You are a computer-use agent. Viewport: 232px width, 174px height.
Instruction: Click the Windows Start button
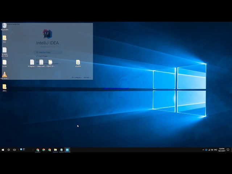tap(3, 150)
